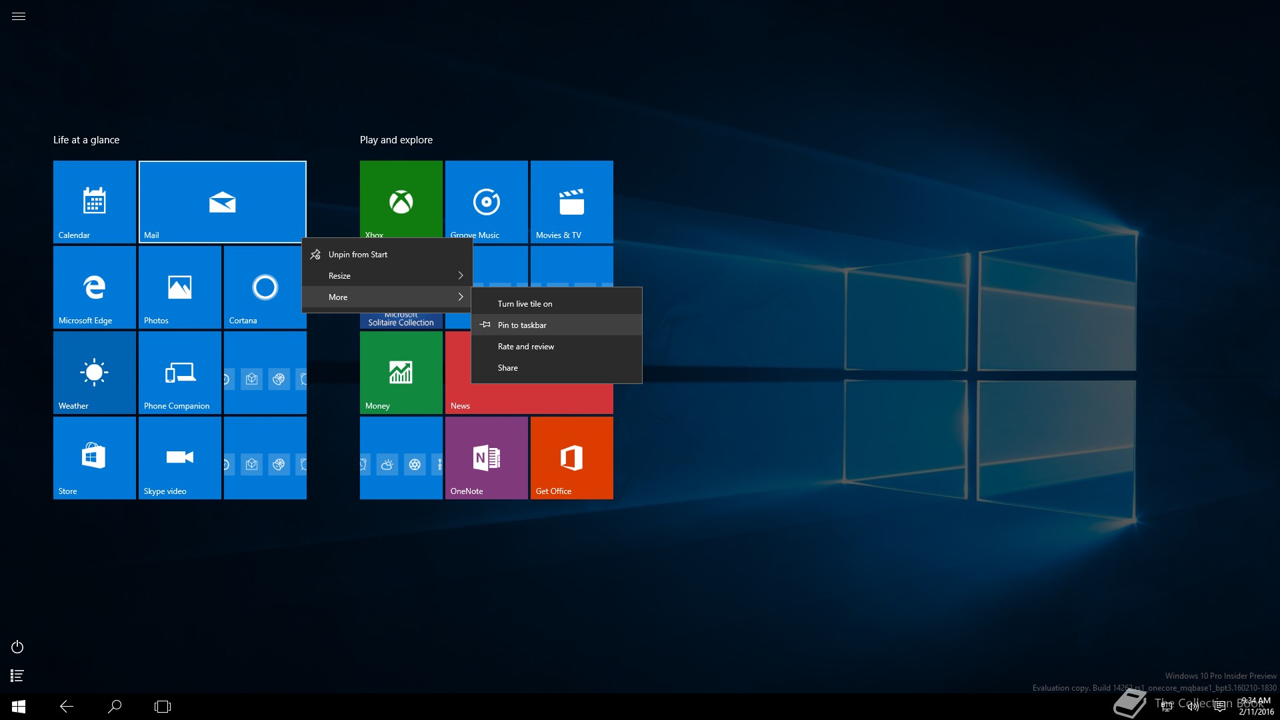Viewport: 1280px width, 720px height.
Task: Click the Life at a glance group title
Action: (87, 140)
